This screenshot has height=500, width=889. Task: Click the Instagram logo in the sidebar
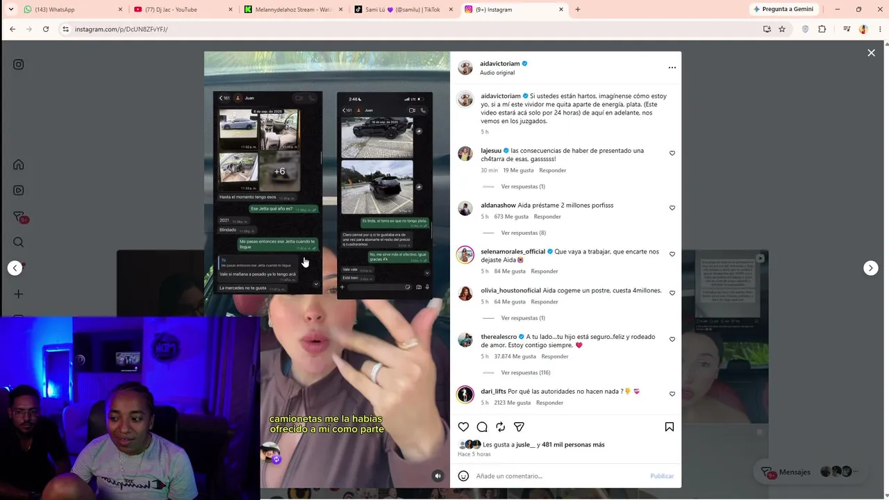tap(19, 65)
